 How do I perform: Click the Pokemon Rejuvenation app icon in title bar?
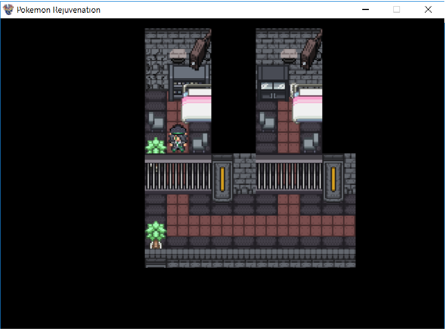coord(8,9)
